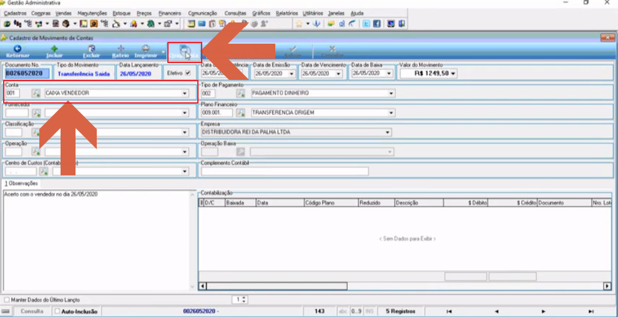Click the Incluir green plus button
The image size is (618, 317).
coord(54,52)
